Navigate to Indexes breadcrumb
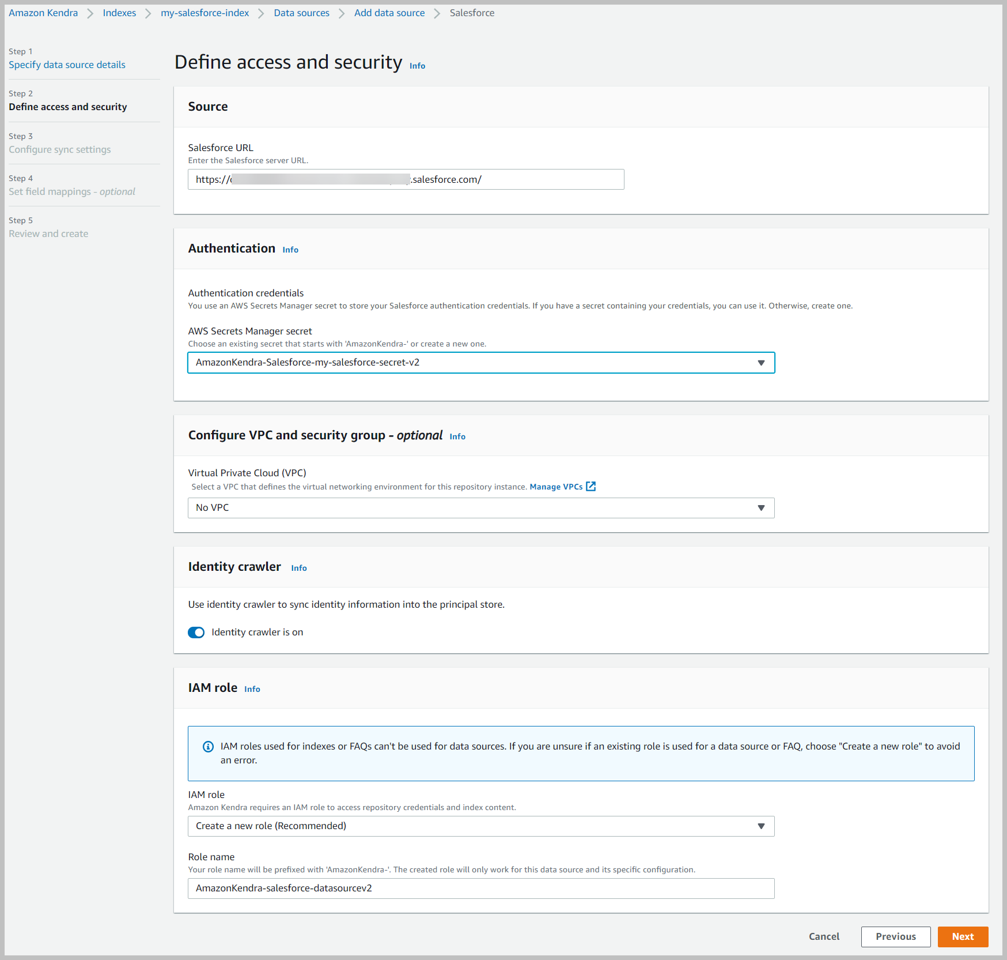1007x960 pixels. [x=119, y=13]
